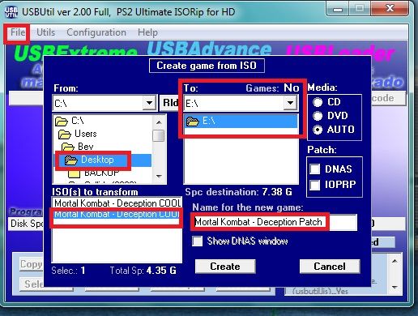Click the Create button
The image size is (418, 316).
coord(225,267)
